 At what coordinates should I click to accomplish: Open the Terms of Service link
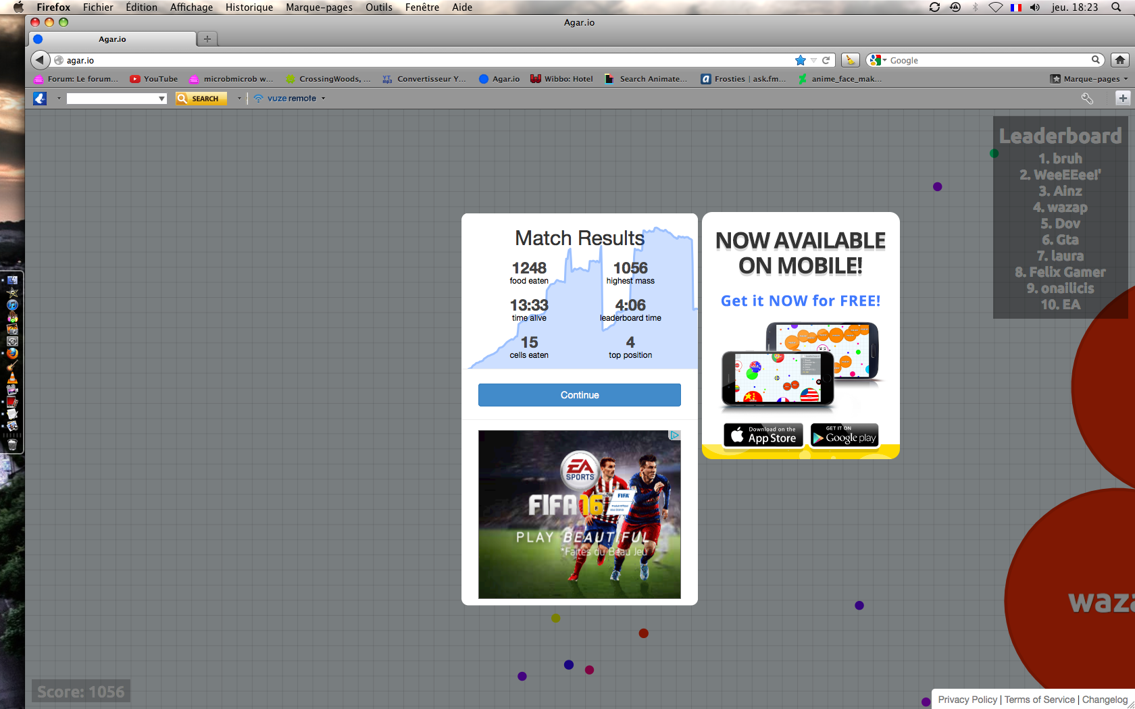[x=1040, y=700]
